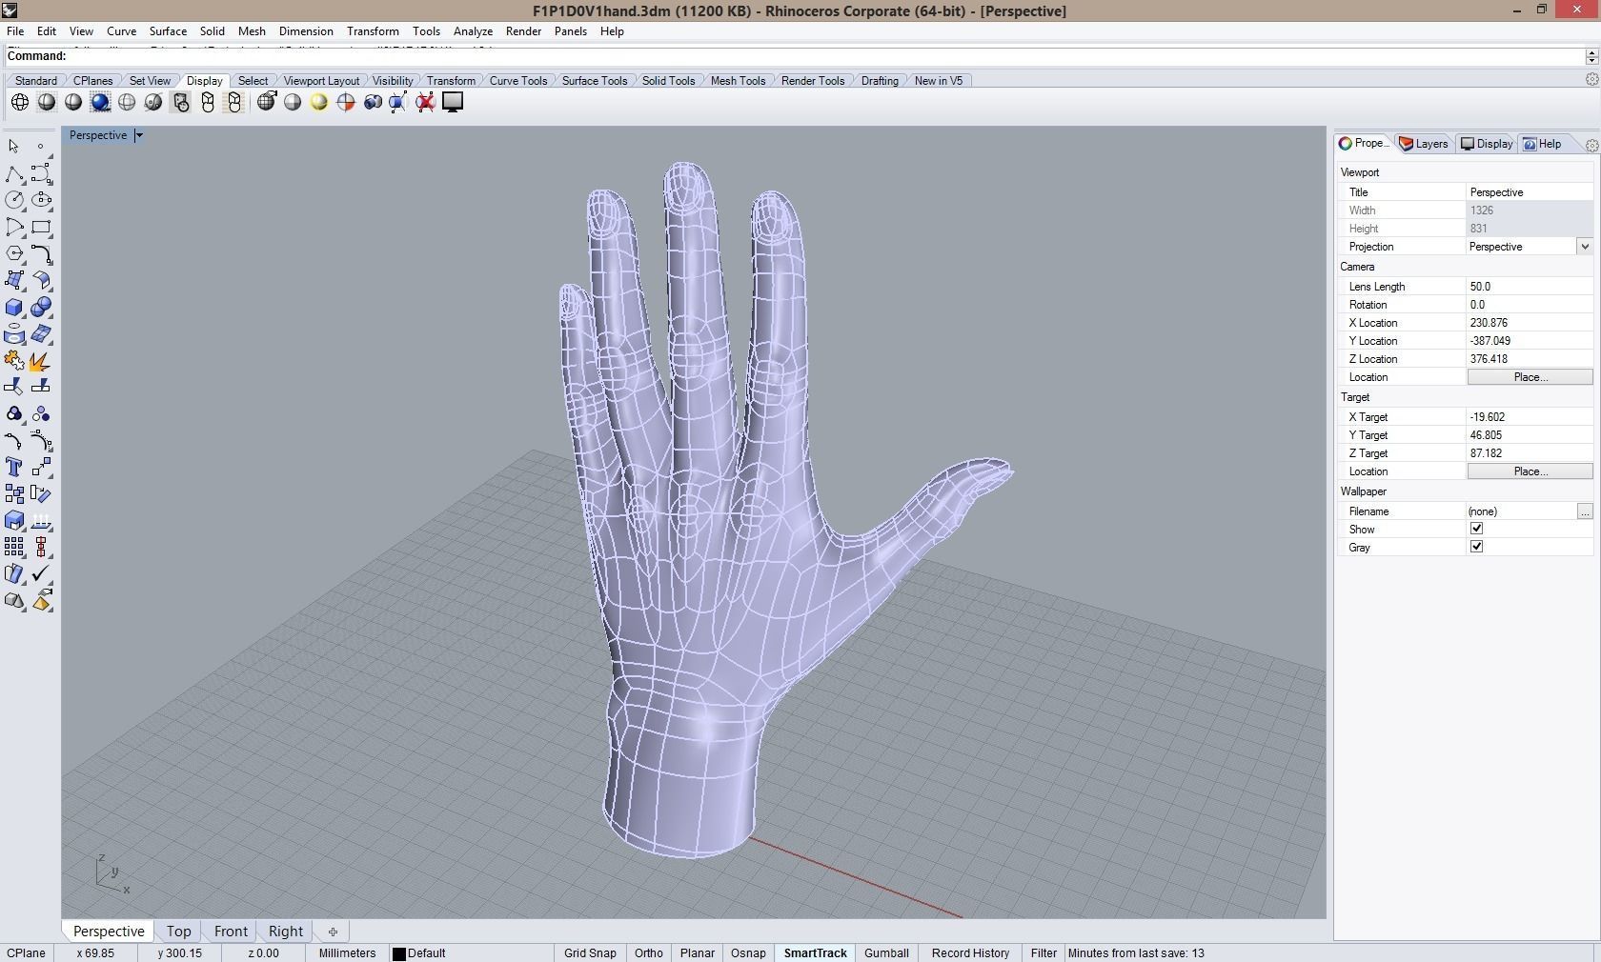
Task: Click the Filter button in status bar
Action: (x=1044, y=952)
